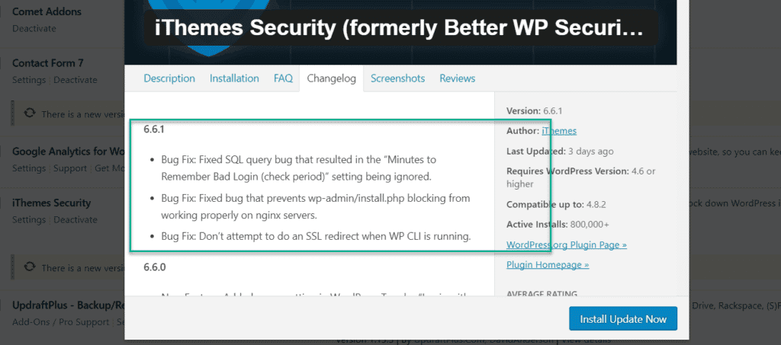Open the Reviews tab
The image size is (781, 345).
pyautogui.click(x=458, y=78)
